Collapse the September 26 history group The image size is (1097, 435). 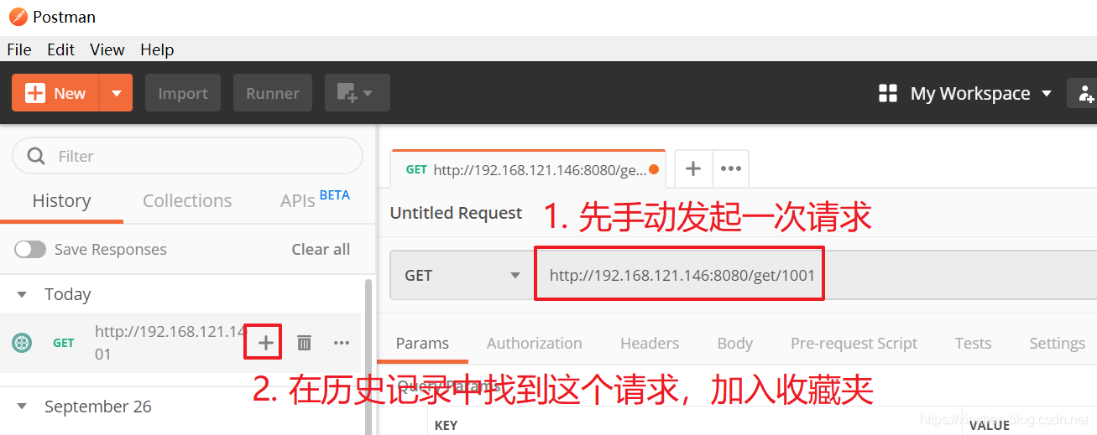23,407
